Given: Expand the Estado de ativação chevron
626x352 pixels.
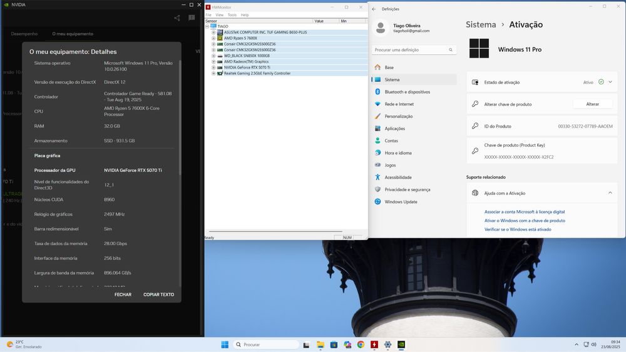Looking at the screenshot, I should coord(610,82).
